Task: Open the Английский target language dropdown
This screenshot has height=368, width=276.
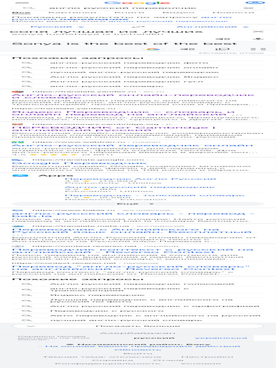Action: pyautogui.click(x=213, y=27)
